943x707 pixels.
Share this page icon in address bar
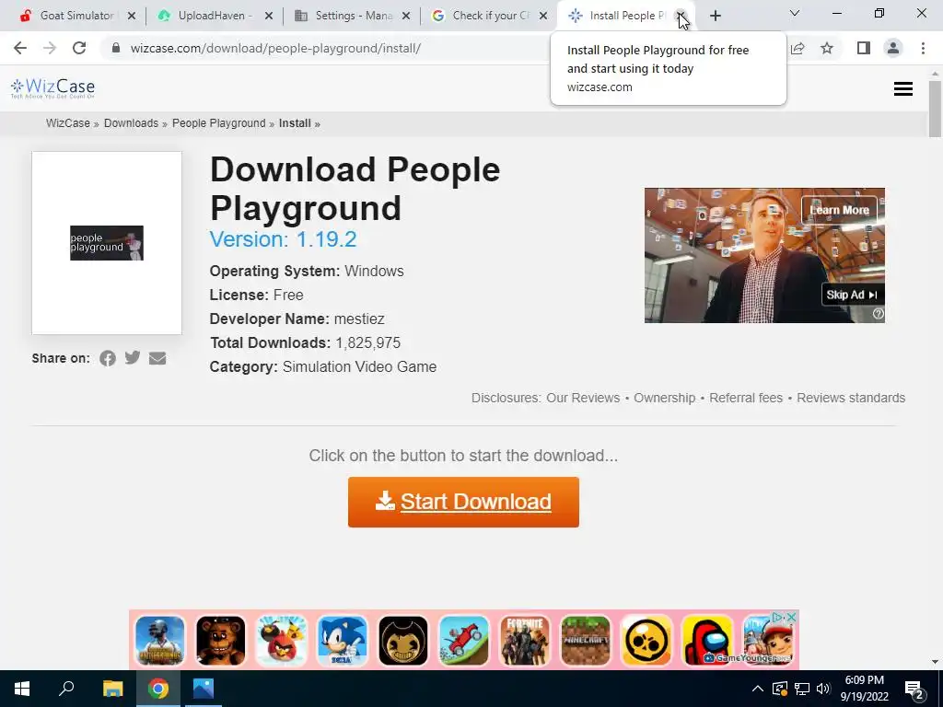point(798,48)
